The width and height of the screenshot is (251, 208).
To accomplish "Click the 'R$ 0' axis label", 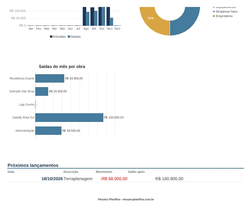I will click(x=22, y=25).
